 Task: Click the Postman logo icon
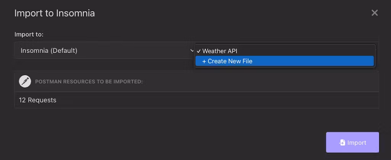[25, 81]
